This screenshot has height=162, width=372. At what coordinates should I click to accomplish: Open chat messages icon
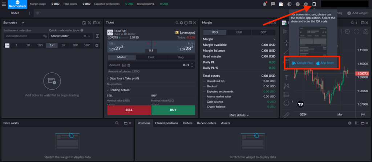(273, 4)
